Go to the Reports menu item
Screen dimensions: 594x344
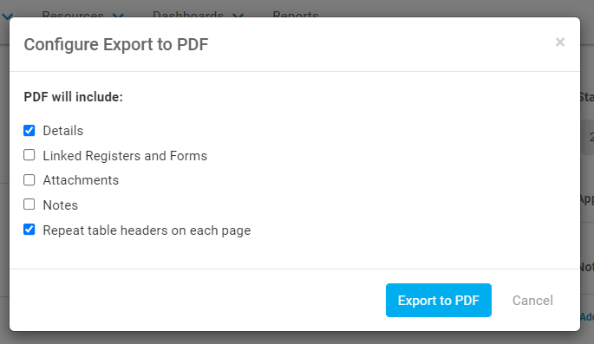296,14
